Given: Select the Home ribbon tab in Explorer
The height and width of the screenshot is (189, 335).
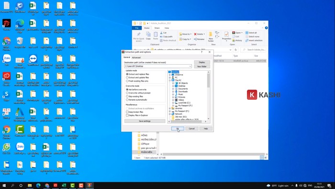Looking at the screenshot, I should point(147,28).
